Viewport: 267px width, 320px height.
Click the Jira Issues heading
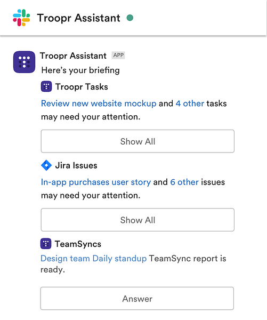(x=76, y=165)
